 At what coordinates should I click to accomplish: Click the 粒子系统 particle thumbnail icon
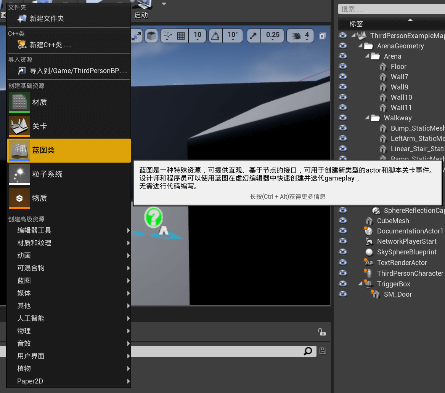coord(19,174)
